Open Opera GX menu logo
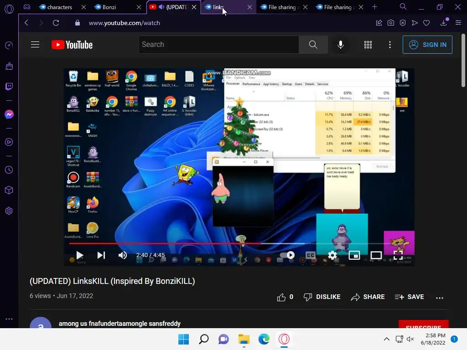The image size is (467, 350). pyautogui.click(x=9, y=9)
